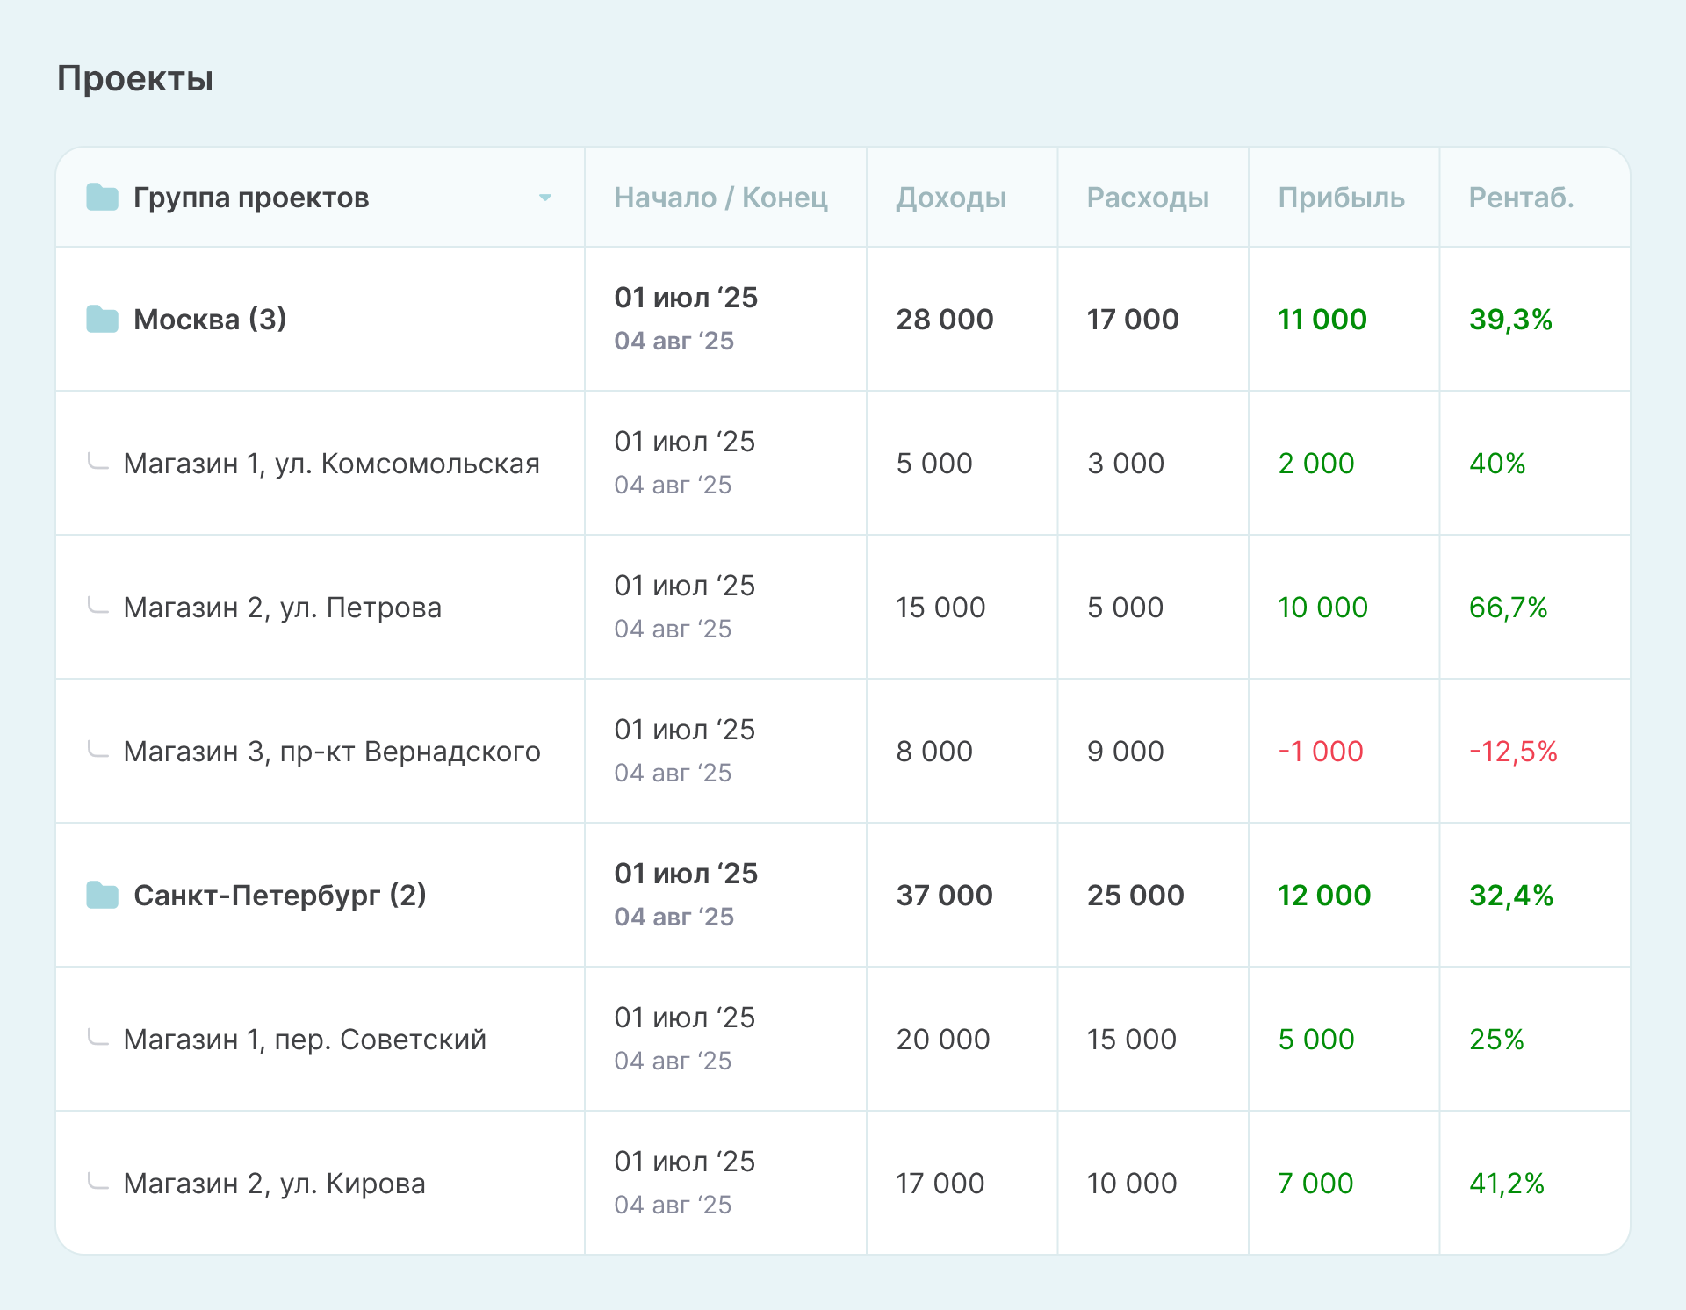Sort by the Доходы column header
1686x1310 pixels.
[x=950, y=198]
